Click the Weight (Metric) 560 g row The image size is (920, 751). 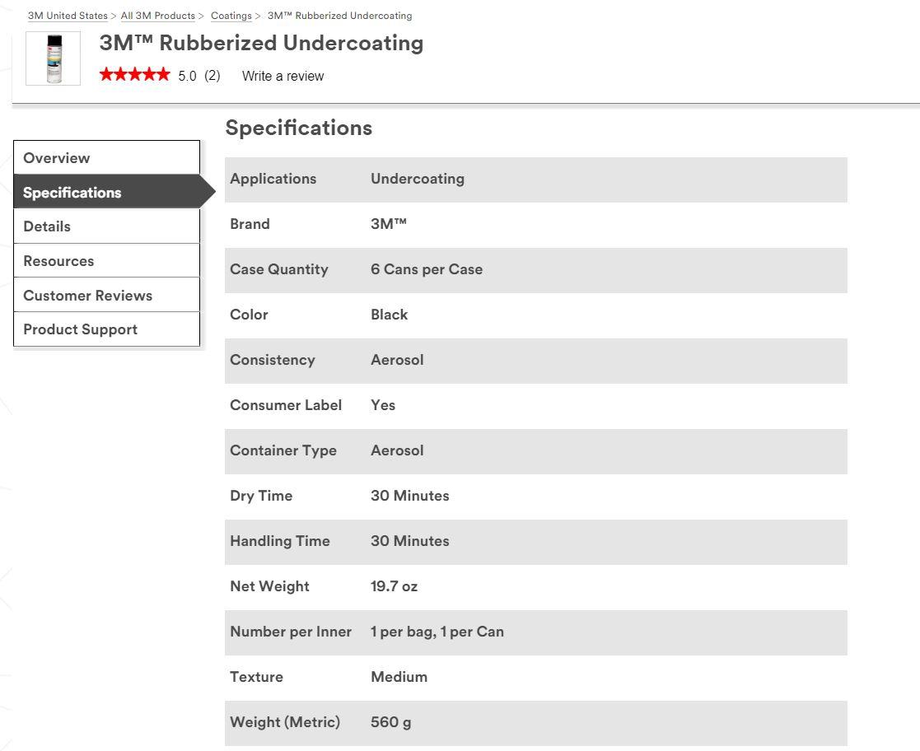535,723
